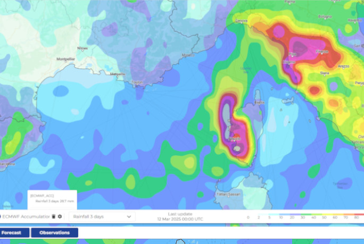
Task: Click the Genova city marker on map
Action: [x=242, y=21]
